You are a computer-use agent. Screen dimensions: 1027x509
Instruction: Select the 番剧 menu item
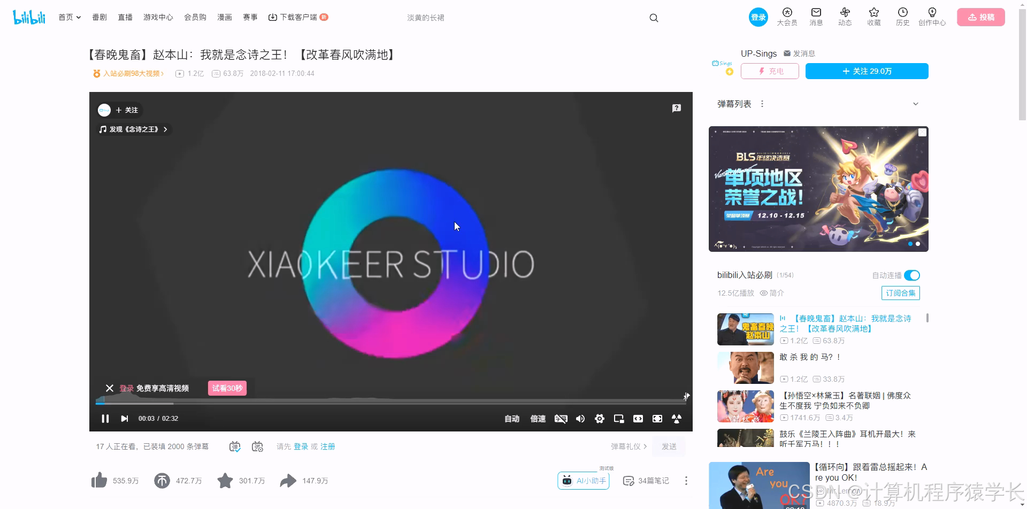[x=99, y=17]
